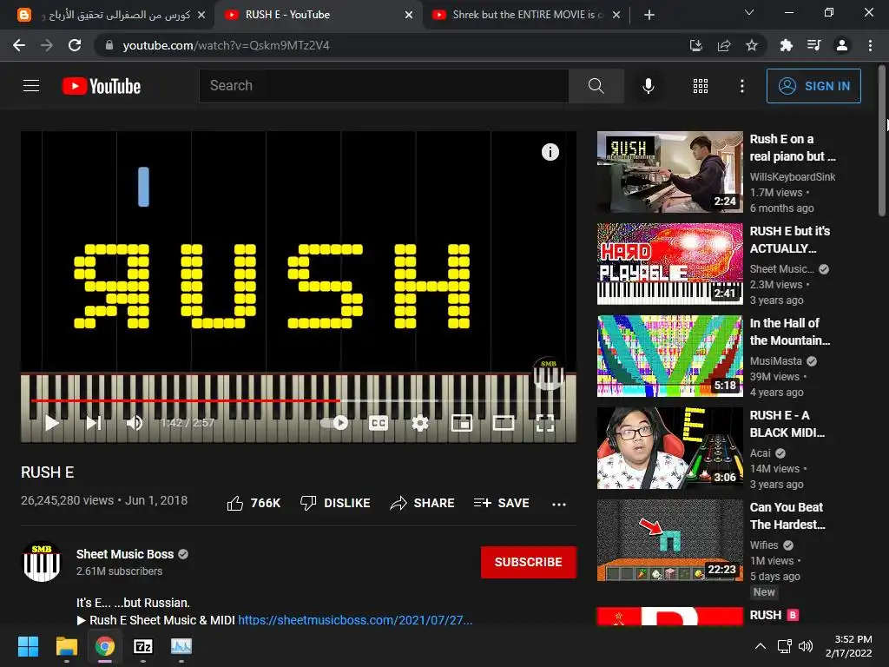Click the SIGN IN button
The image size is (889, 667).
(813, 86)
